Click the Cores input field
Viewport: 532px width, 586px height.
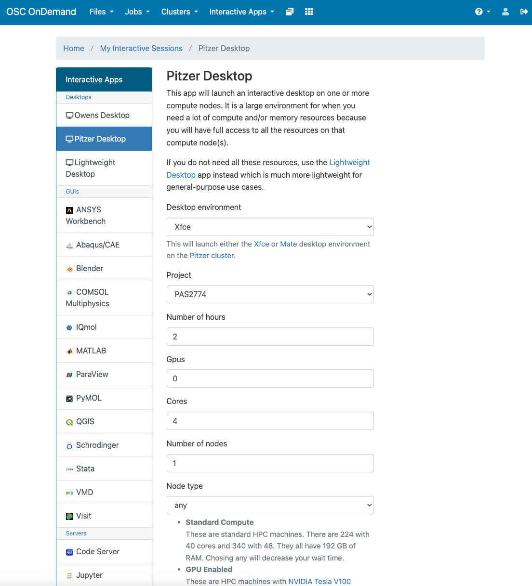pos(270,421)
